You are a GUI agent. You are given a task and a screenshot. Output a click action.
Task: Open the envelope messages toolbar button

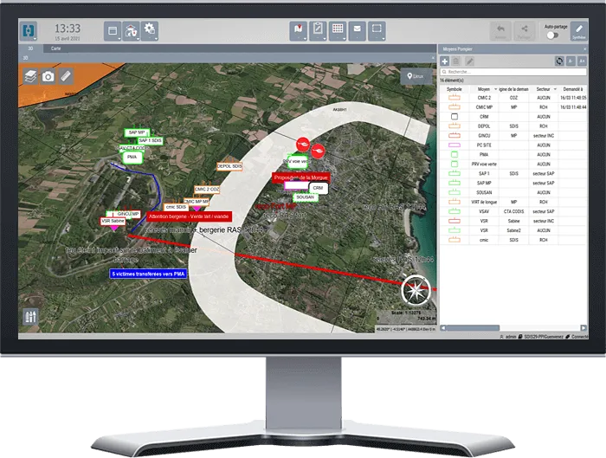(x=357, y=31)
